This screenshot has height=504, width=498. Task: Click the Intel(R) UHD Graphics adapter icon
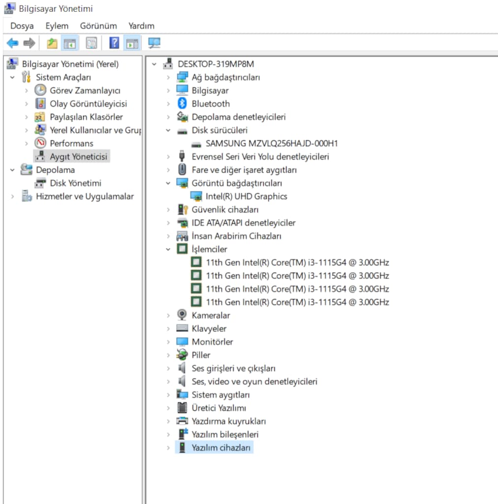196,196
